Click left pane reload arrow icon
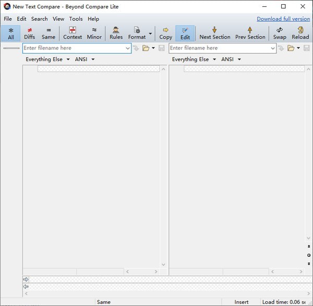This screenshot has width=313, height=306. point(136,48)
